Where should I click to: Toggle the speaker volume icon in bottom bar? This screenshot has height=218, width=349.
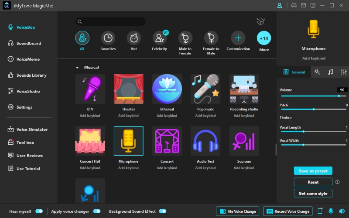(x=342, y=211)
